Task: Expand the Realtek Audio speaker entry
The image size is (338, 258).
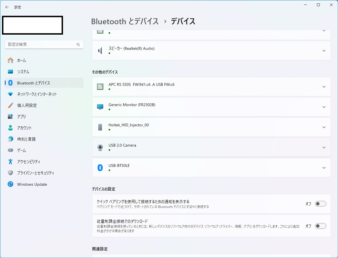Action: (x=324, y=51)
